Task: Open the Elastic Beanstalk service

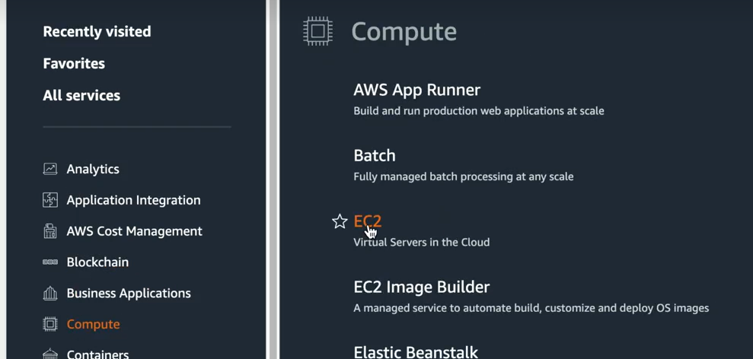Action: click(416, 352)
